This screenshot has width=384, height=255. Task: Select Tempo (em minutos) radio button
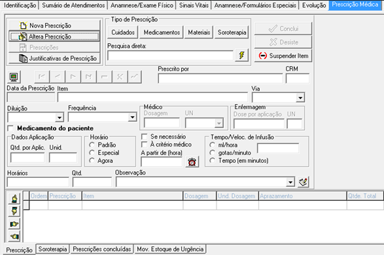click(x=213, y=161)
